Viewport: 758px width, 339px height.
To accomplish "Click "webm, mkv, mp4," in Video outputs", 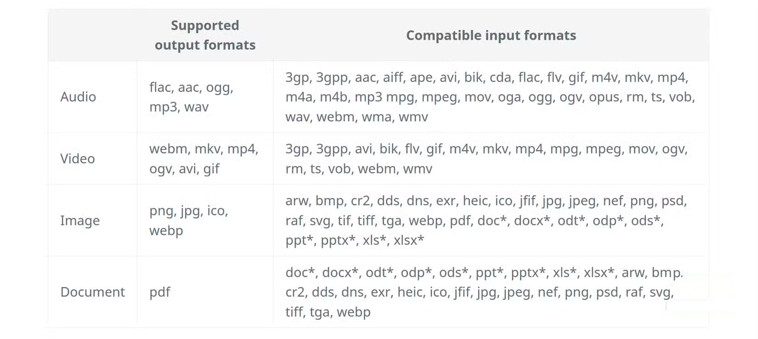I will 204,149.
